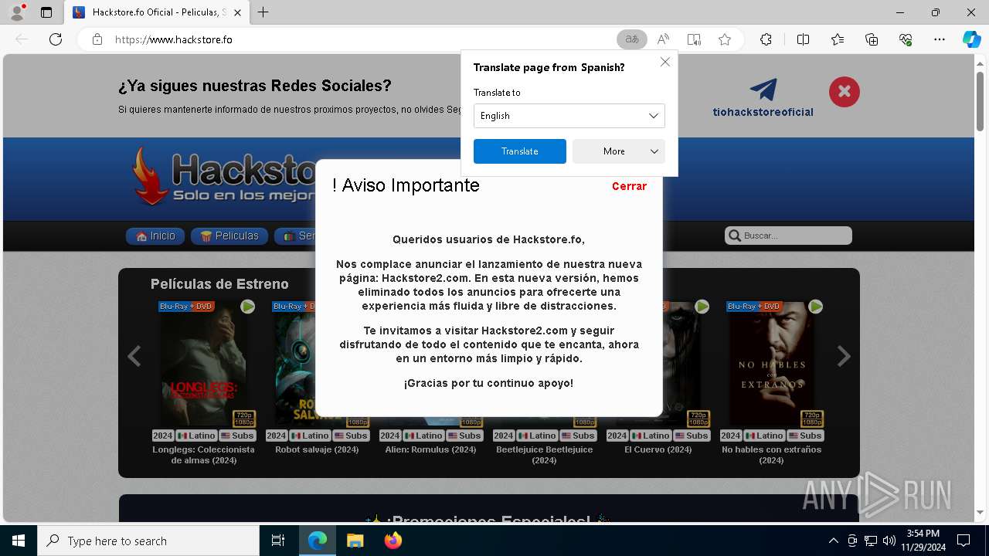This screenshot has height=556, width=989.
Task: Launch Firefox from the taskbar
Action: point(393,541)
